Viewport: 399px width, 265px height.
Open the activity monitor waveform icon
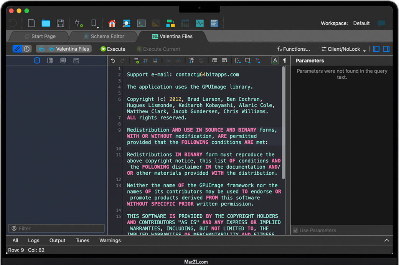coord(199,23)
